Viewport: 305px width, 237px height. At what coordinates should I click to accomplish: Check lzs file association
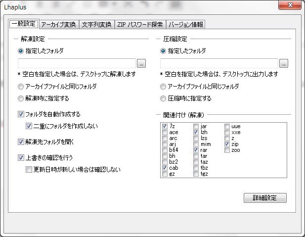click(x=196, y=138)
